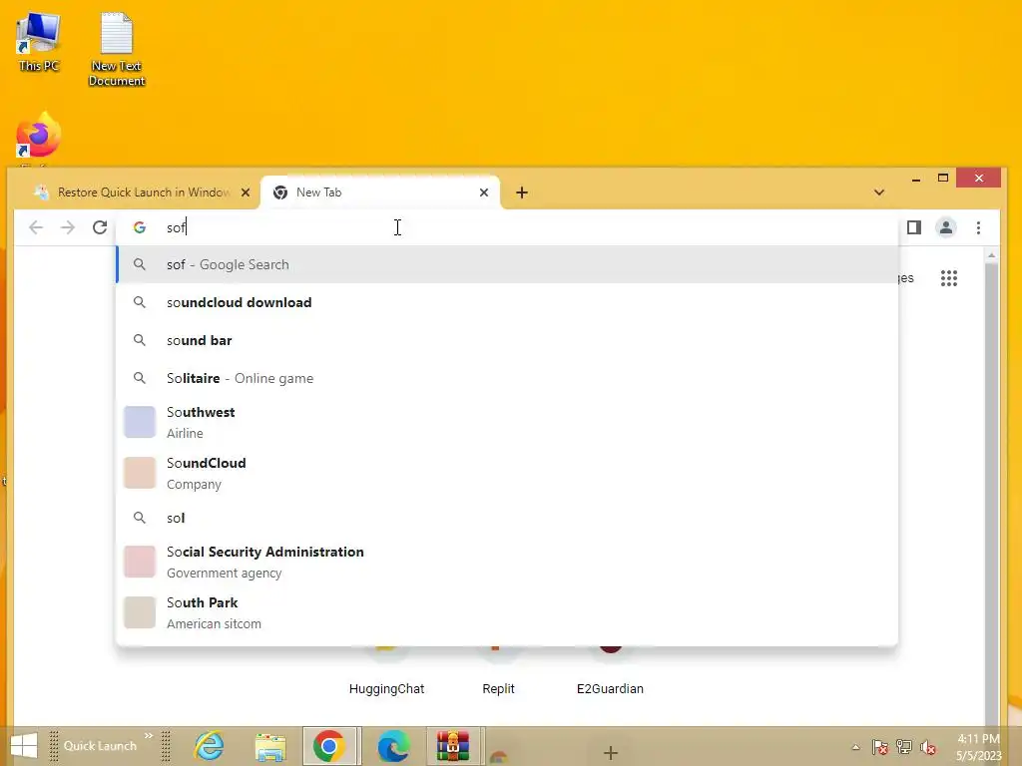The height and width of the screenshot is (766, 1022).
Task: Click the address bar containing sof
Action: (x=508, y=227)
